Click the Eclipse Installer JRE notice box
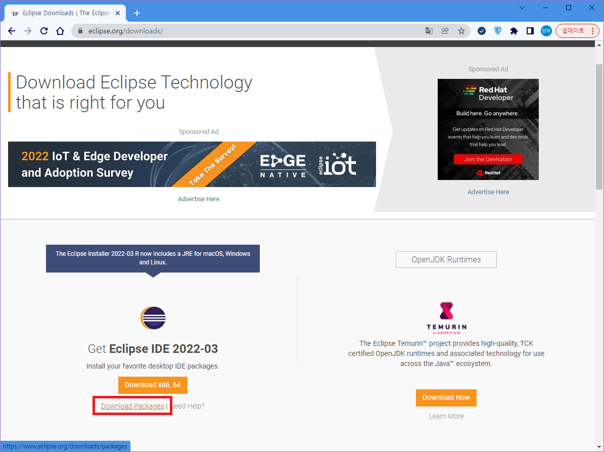This screenshot has height=452, width=604. pyautogui.click(x=153, y=258)
